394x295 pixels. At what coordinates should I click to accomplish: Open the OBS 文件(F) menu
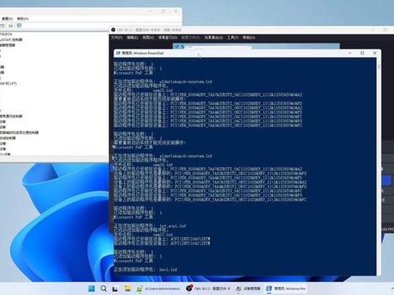tap(117, 38)
